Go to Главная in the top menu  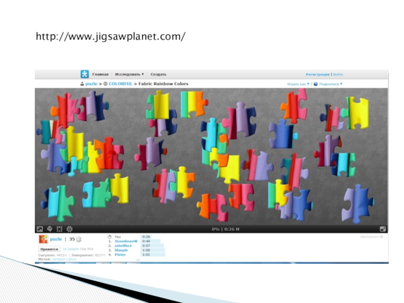[x=100, y=74]
